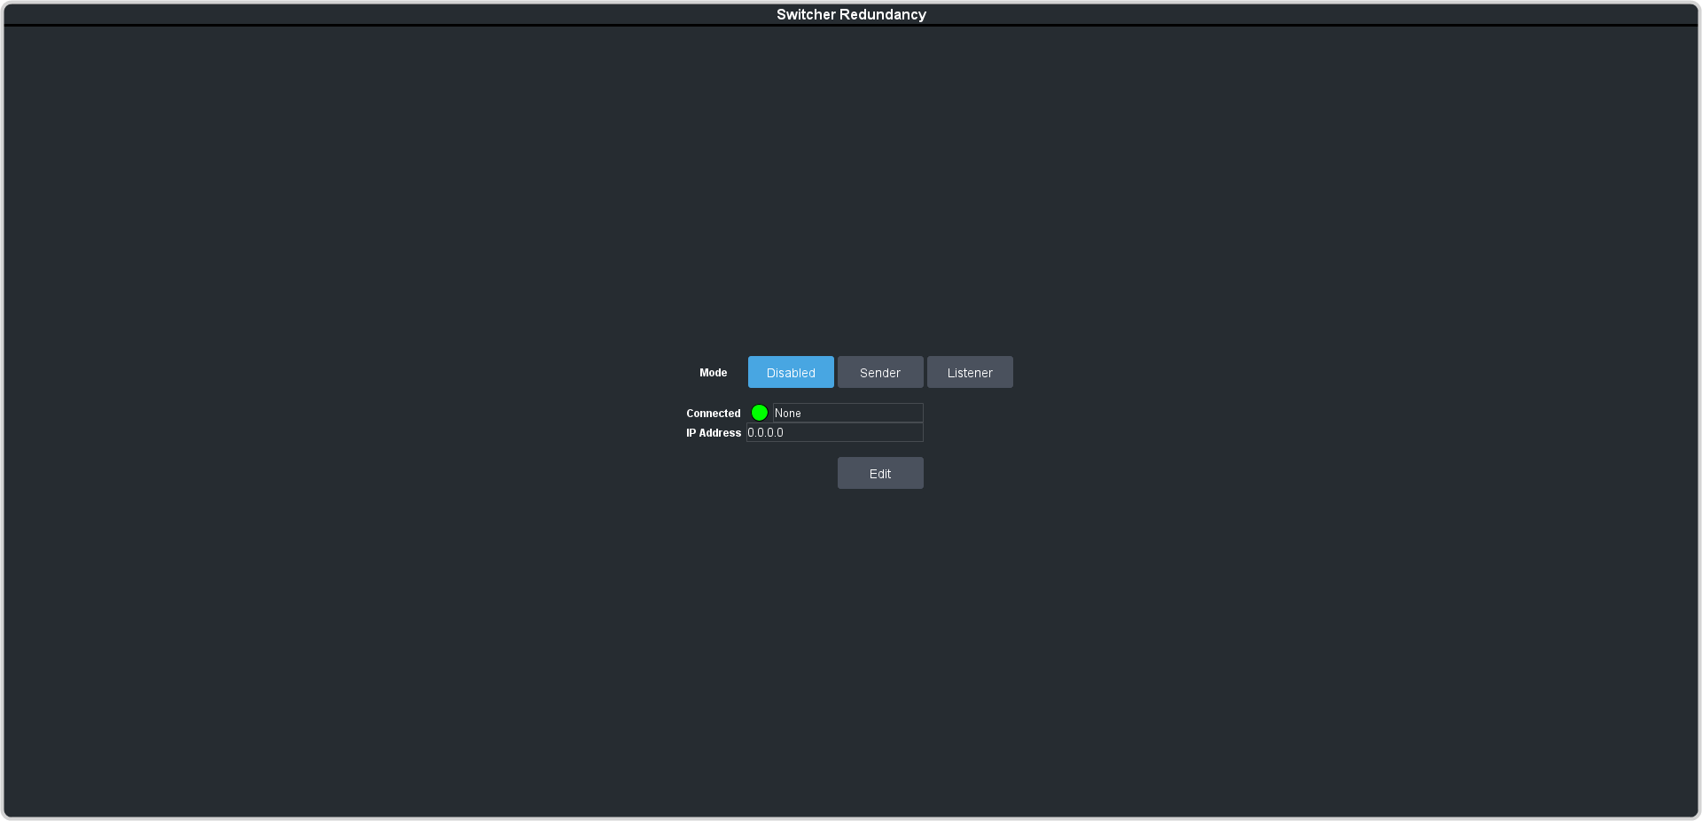Click the green Connected status indicator
This screenshot has height=821, width=1702.
click(760, 413)
